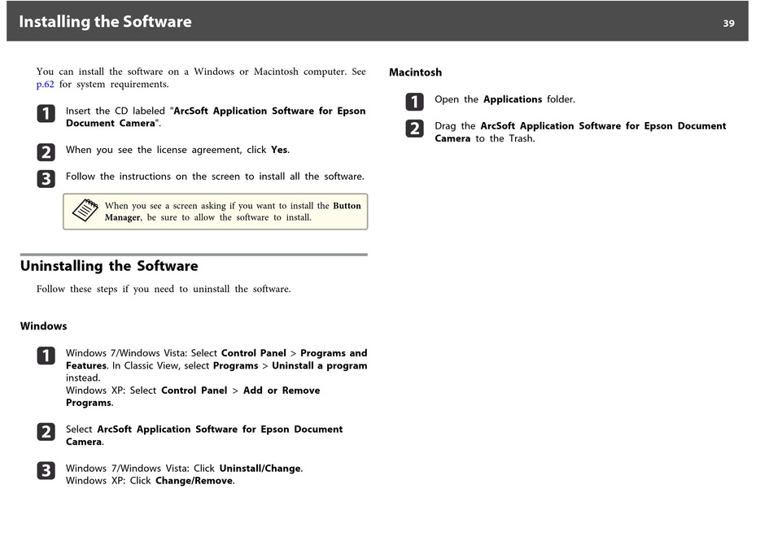
Task: Click the step 2 icon beside license agreement text
Action: pos(46,152)
